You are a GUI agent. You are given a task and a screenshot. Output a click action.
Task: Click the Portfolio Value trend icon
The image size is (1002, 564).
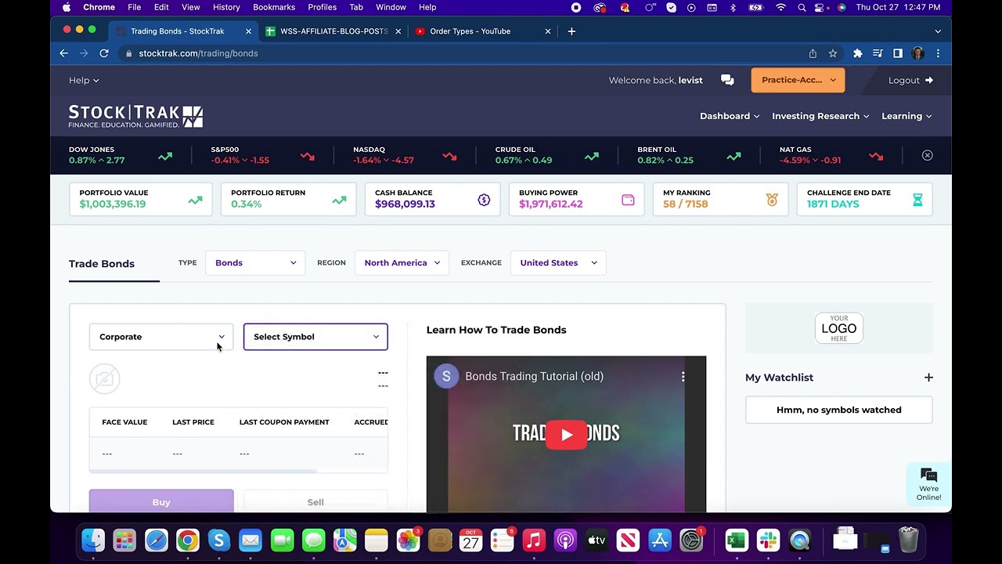tap(195, 201)
